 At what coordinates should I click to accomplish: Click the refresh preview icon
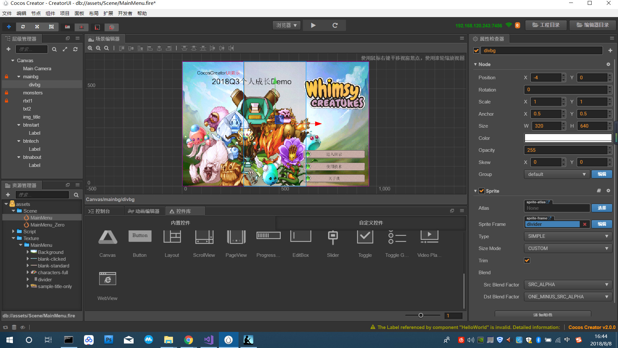tap(335, 25)
